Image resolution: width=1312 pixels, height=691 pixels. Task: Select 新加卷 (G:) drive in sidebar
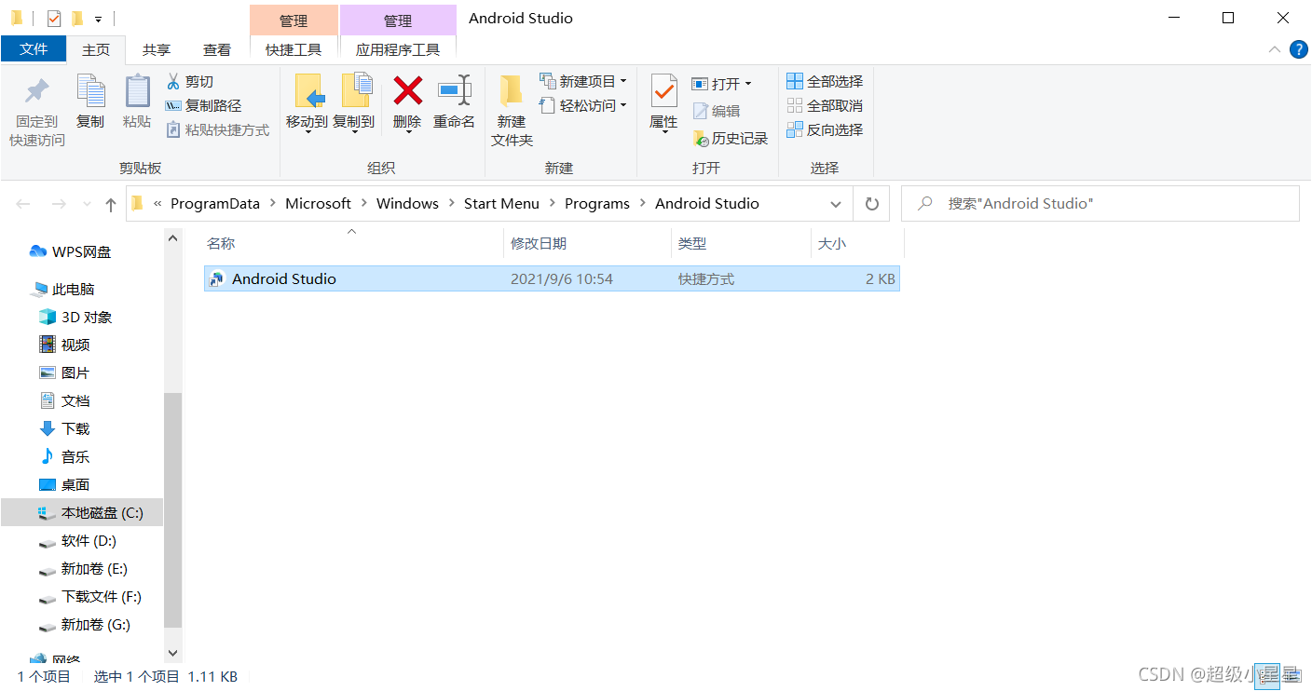coord(84,624)
